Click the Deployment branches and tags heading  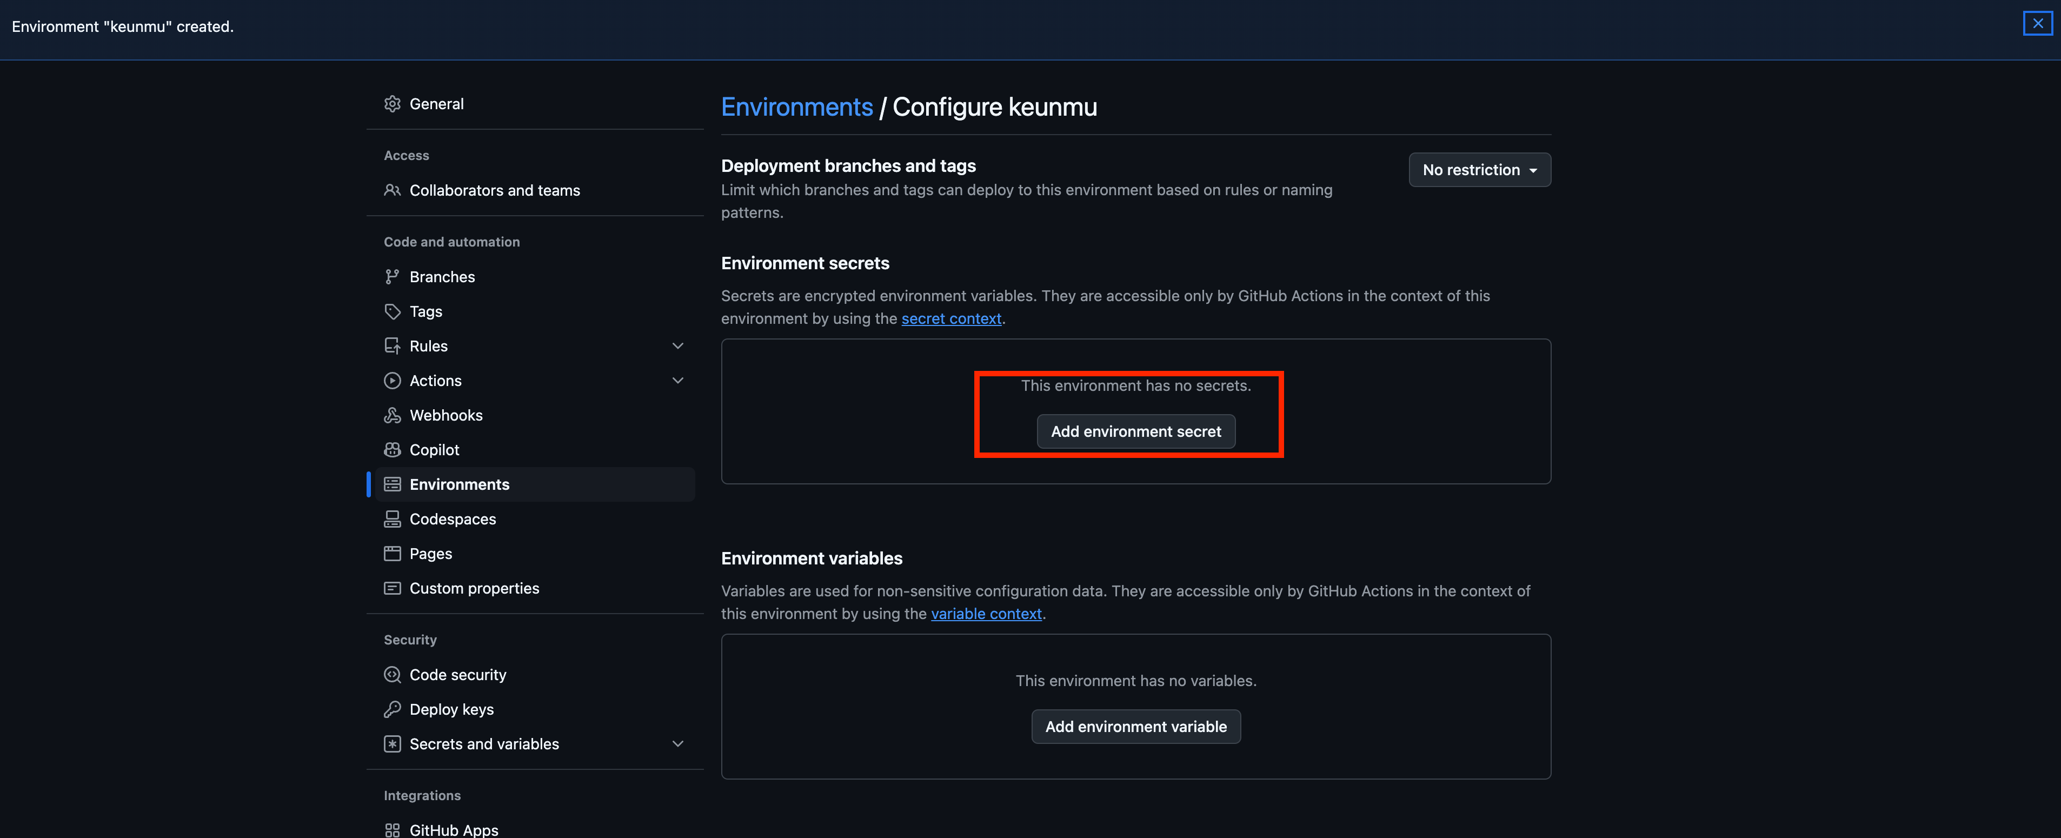[848, 165]
